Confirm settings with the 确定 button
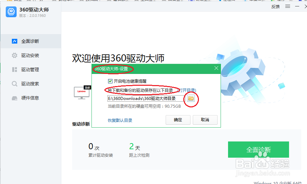307x184 pixels. pos(178,120)
